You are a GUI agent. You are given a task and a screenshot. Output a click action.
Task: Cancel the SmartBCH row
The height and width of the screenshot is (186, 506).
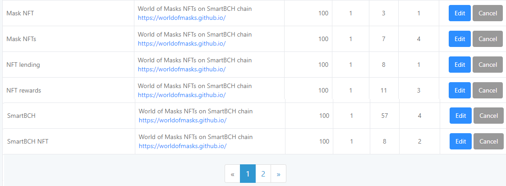[488, 116]
